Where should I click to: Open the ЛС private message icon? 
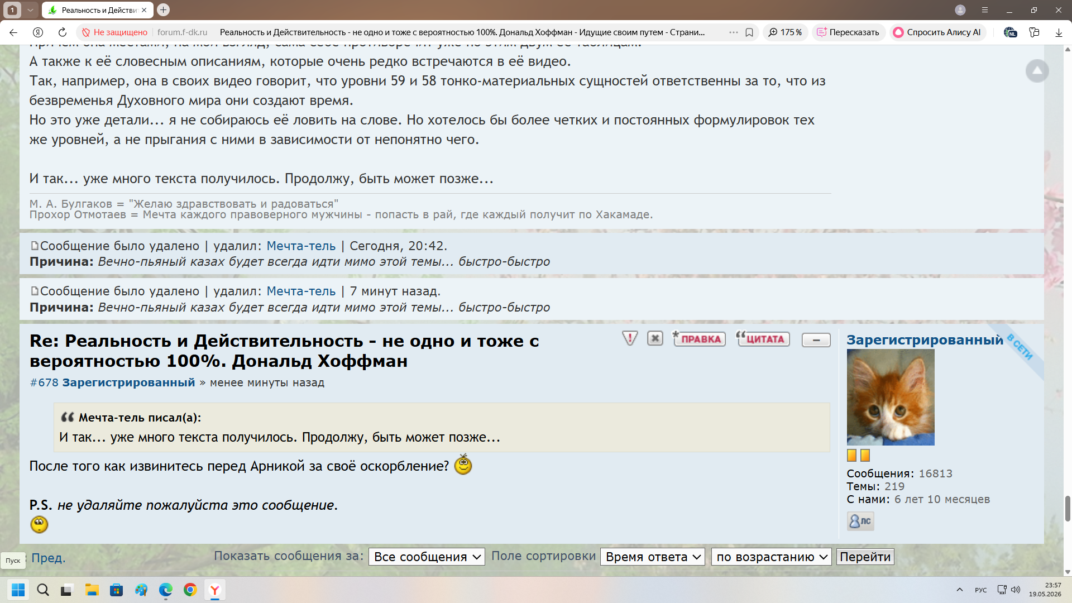coord(860,521)
